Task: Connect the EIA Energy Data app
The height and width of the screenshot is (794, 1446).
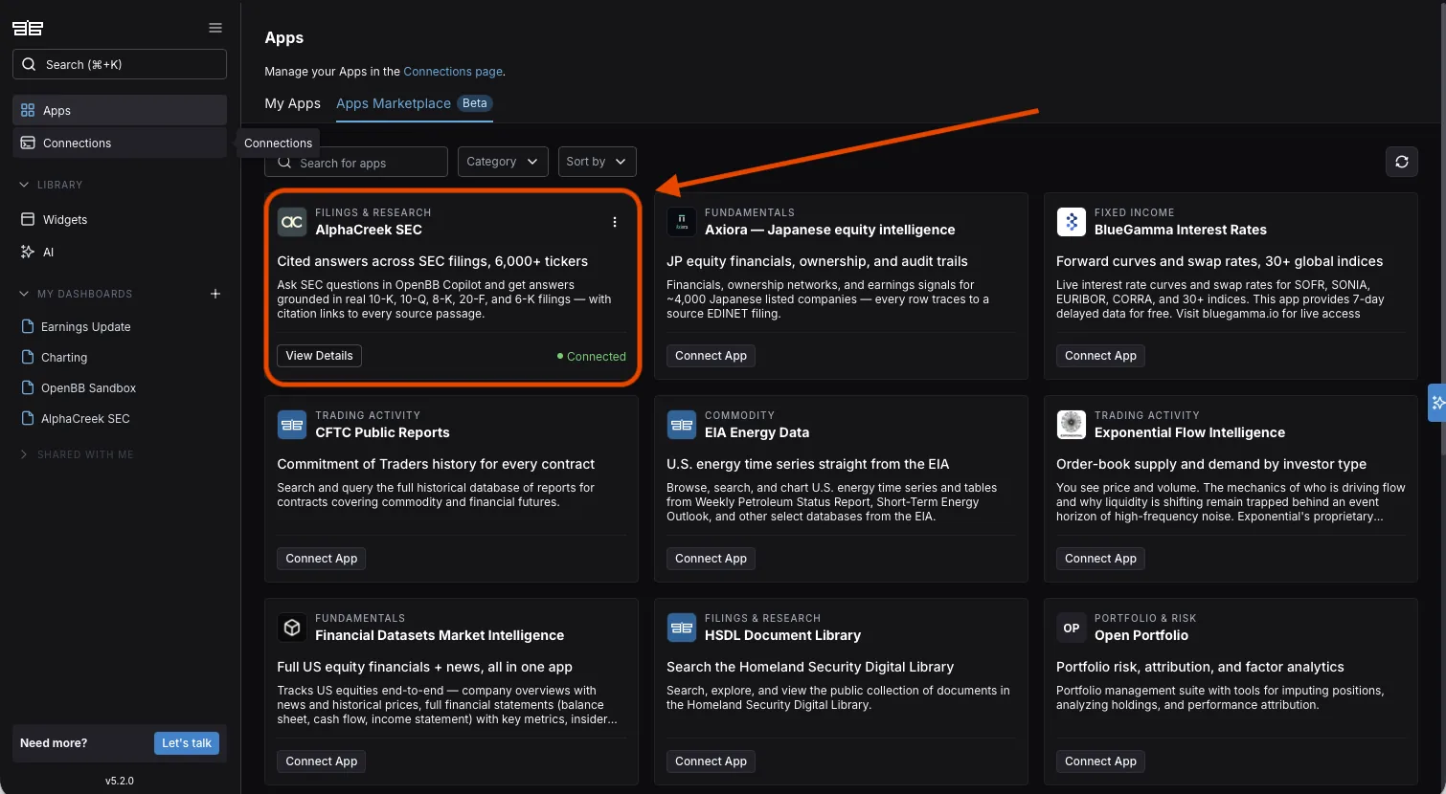Action: click(711, 559)
